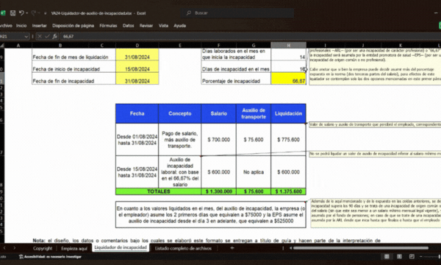Click the Undo arrow icon
This screenshot has width=441, height=265.
(21, 13)
